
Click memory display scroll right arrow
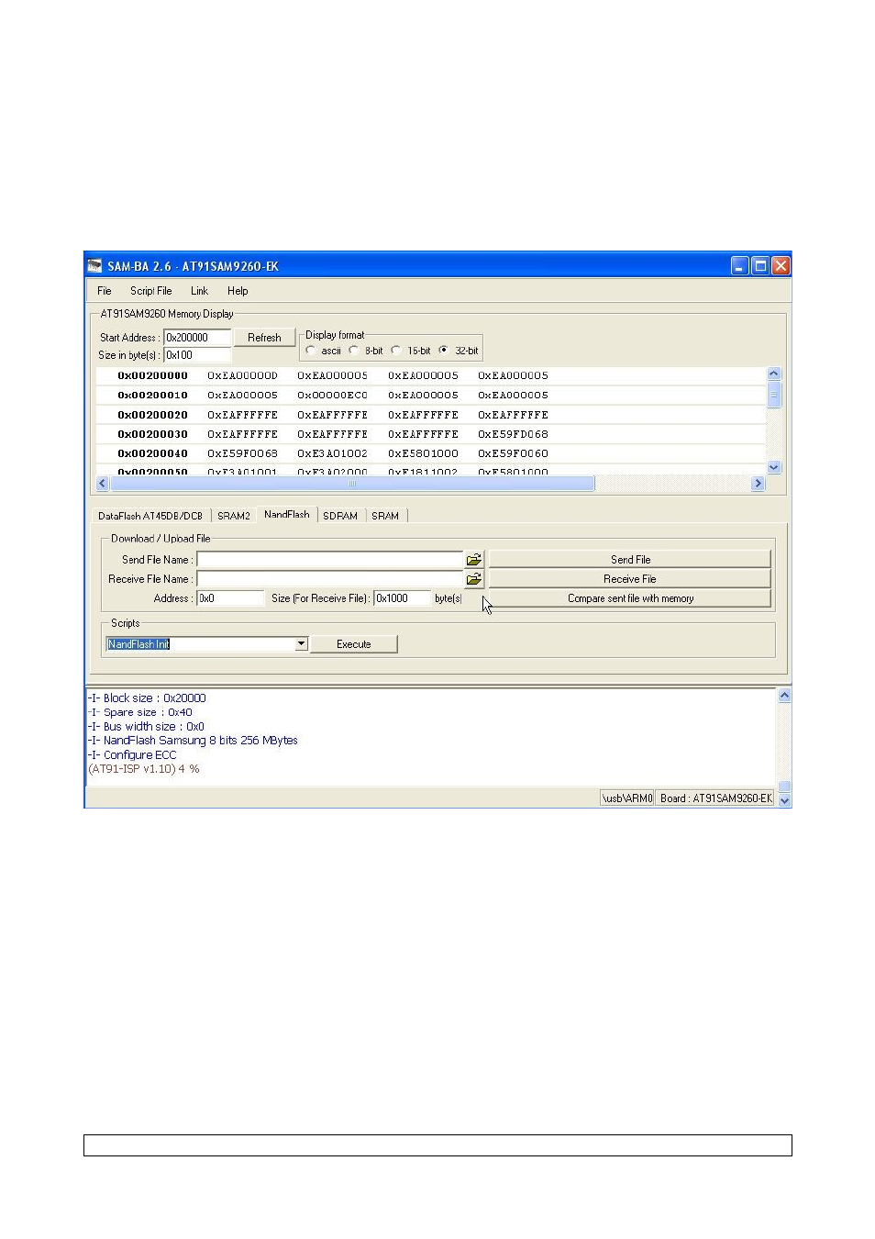tap(758, 484)
